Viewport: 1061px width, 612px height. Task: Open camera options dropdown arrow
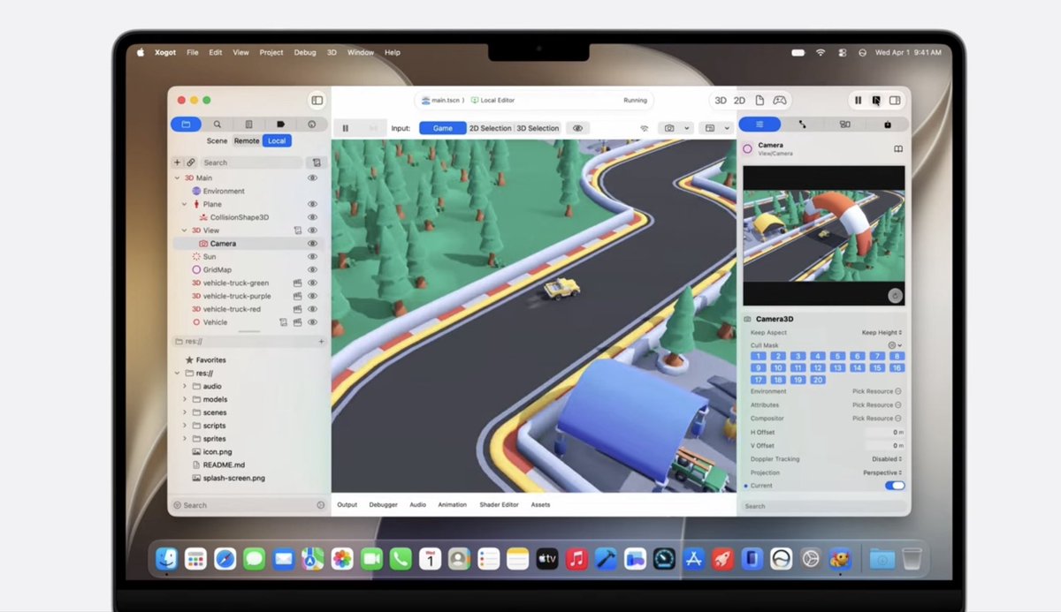[x=687, y=128]
